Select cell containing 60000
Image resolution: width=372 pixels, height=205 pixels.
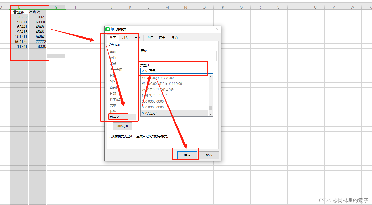tap(38, 22)
